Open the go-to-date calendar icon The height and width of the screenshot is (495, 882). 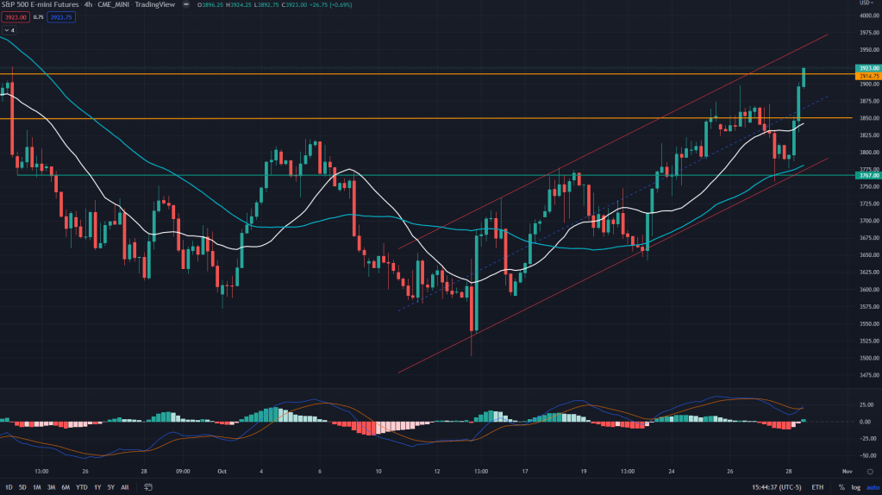[149, 487]
